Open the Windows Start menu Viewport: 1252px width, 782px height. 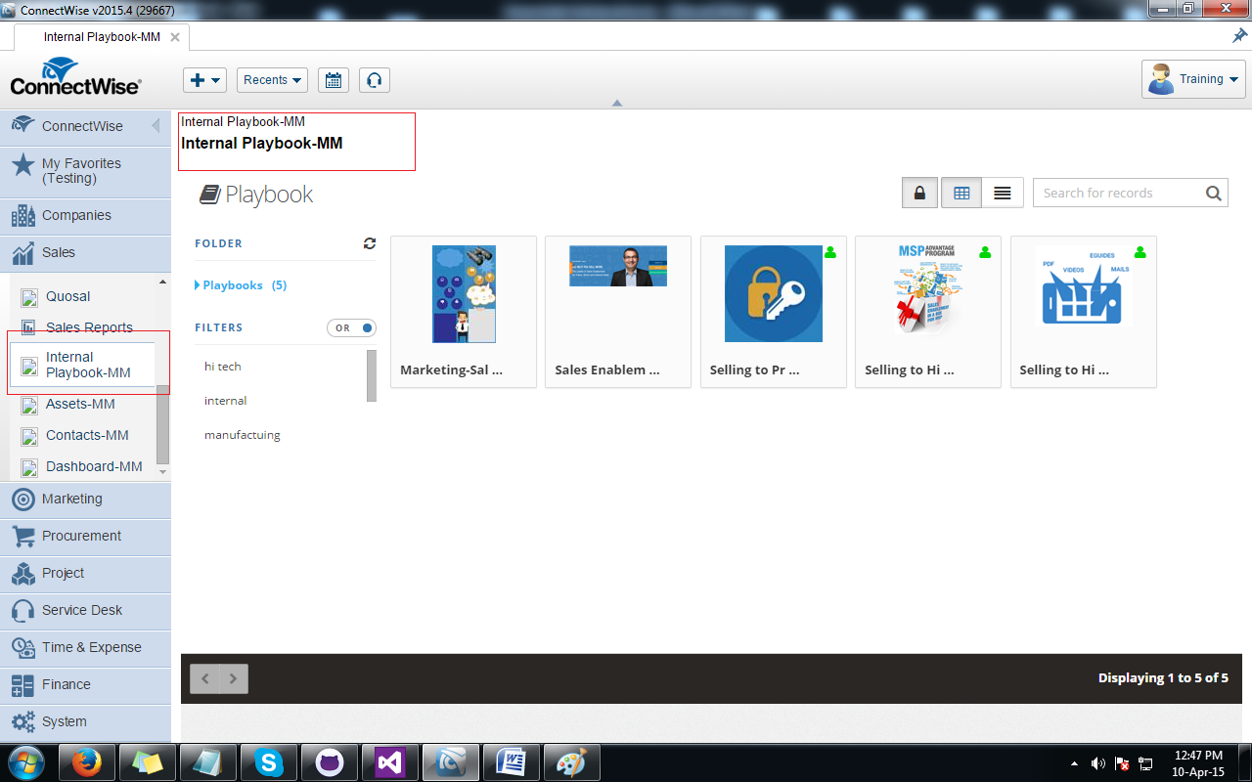pos(26,762)
